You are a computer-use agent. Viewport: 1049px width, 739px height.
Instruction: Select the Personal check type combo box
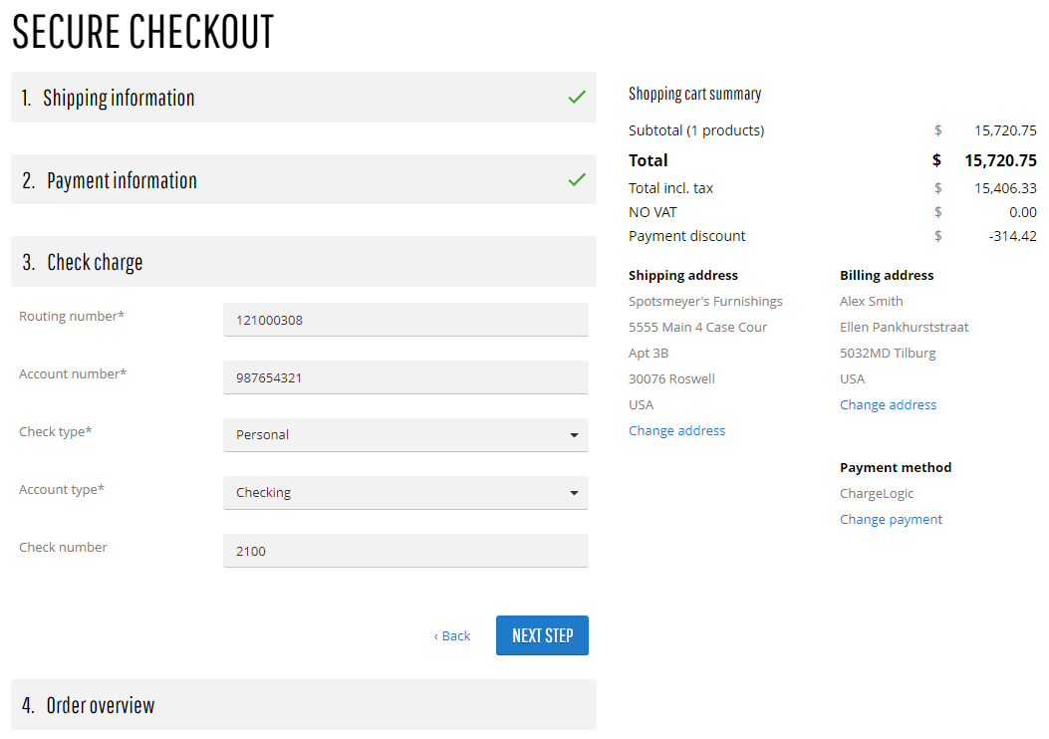pyautogui.click(x=405, y=435)
